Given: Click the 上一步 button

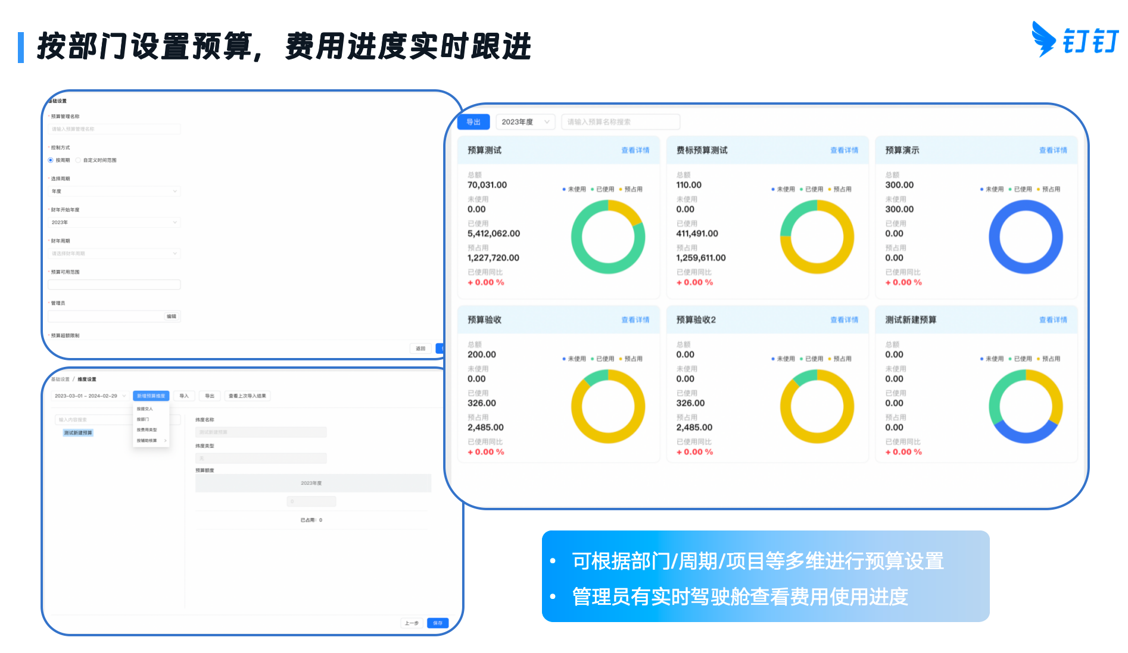Looking at the screenshot, I should click(412, 623).
